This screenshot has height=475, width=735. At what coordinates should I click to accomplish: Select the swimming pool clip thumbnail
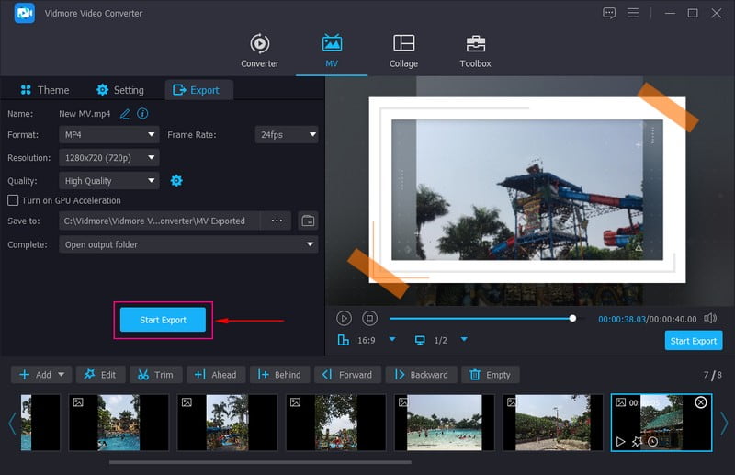coord(444,423)
